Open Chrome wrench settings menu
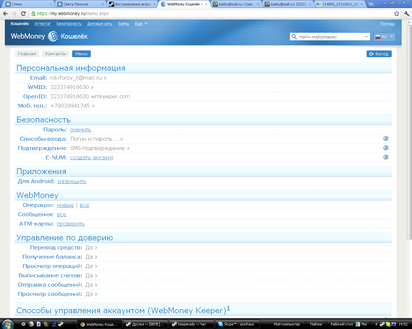The width and height of the screenshot is (412, 329). [407, 13]
